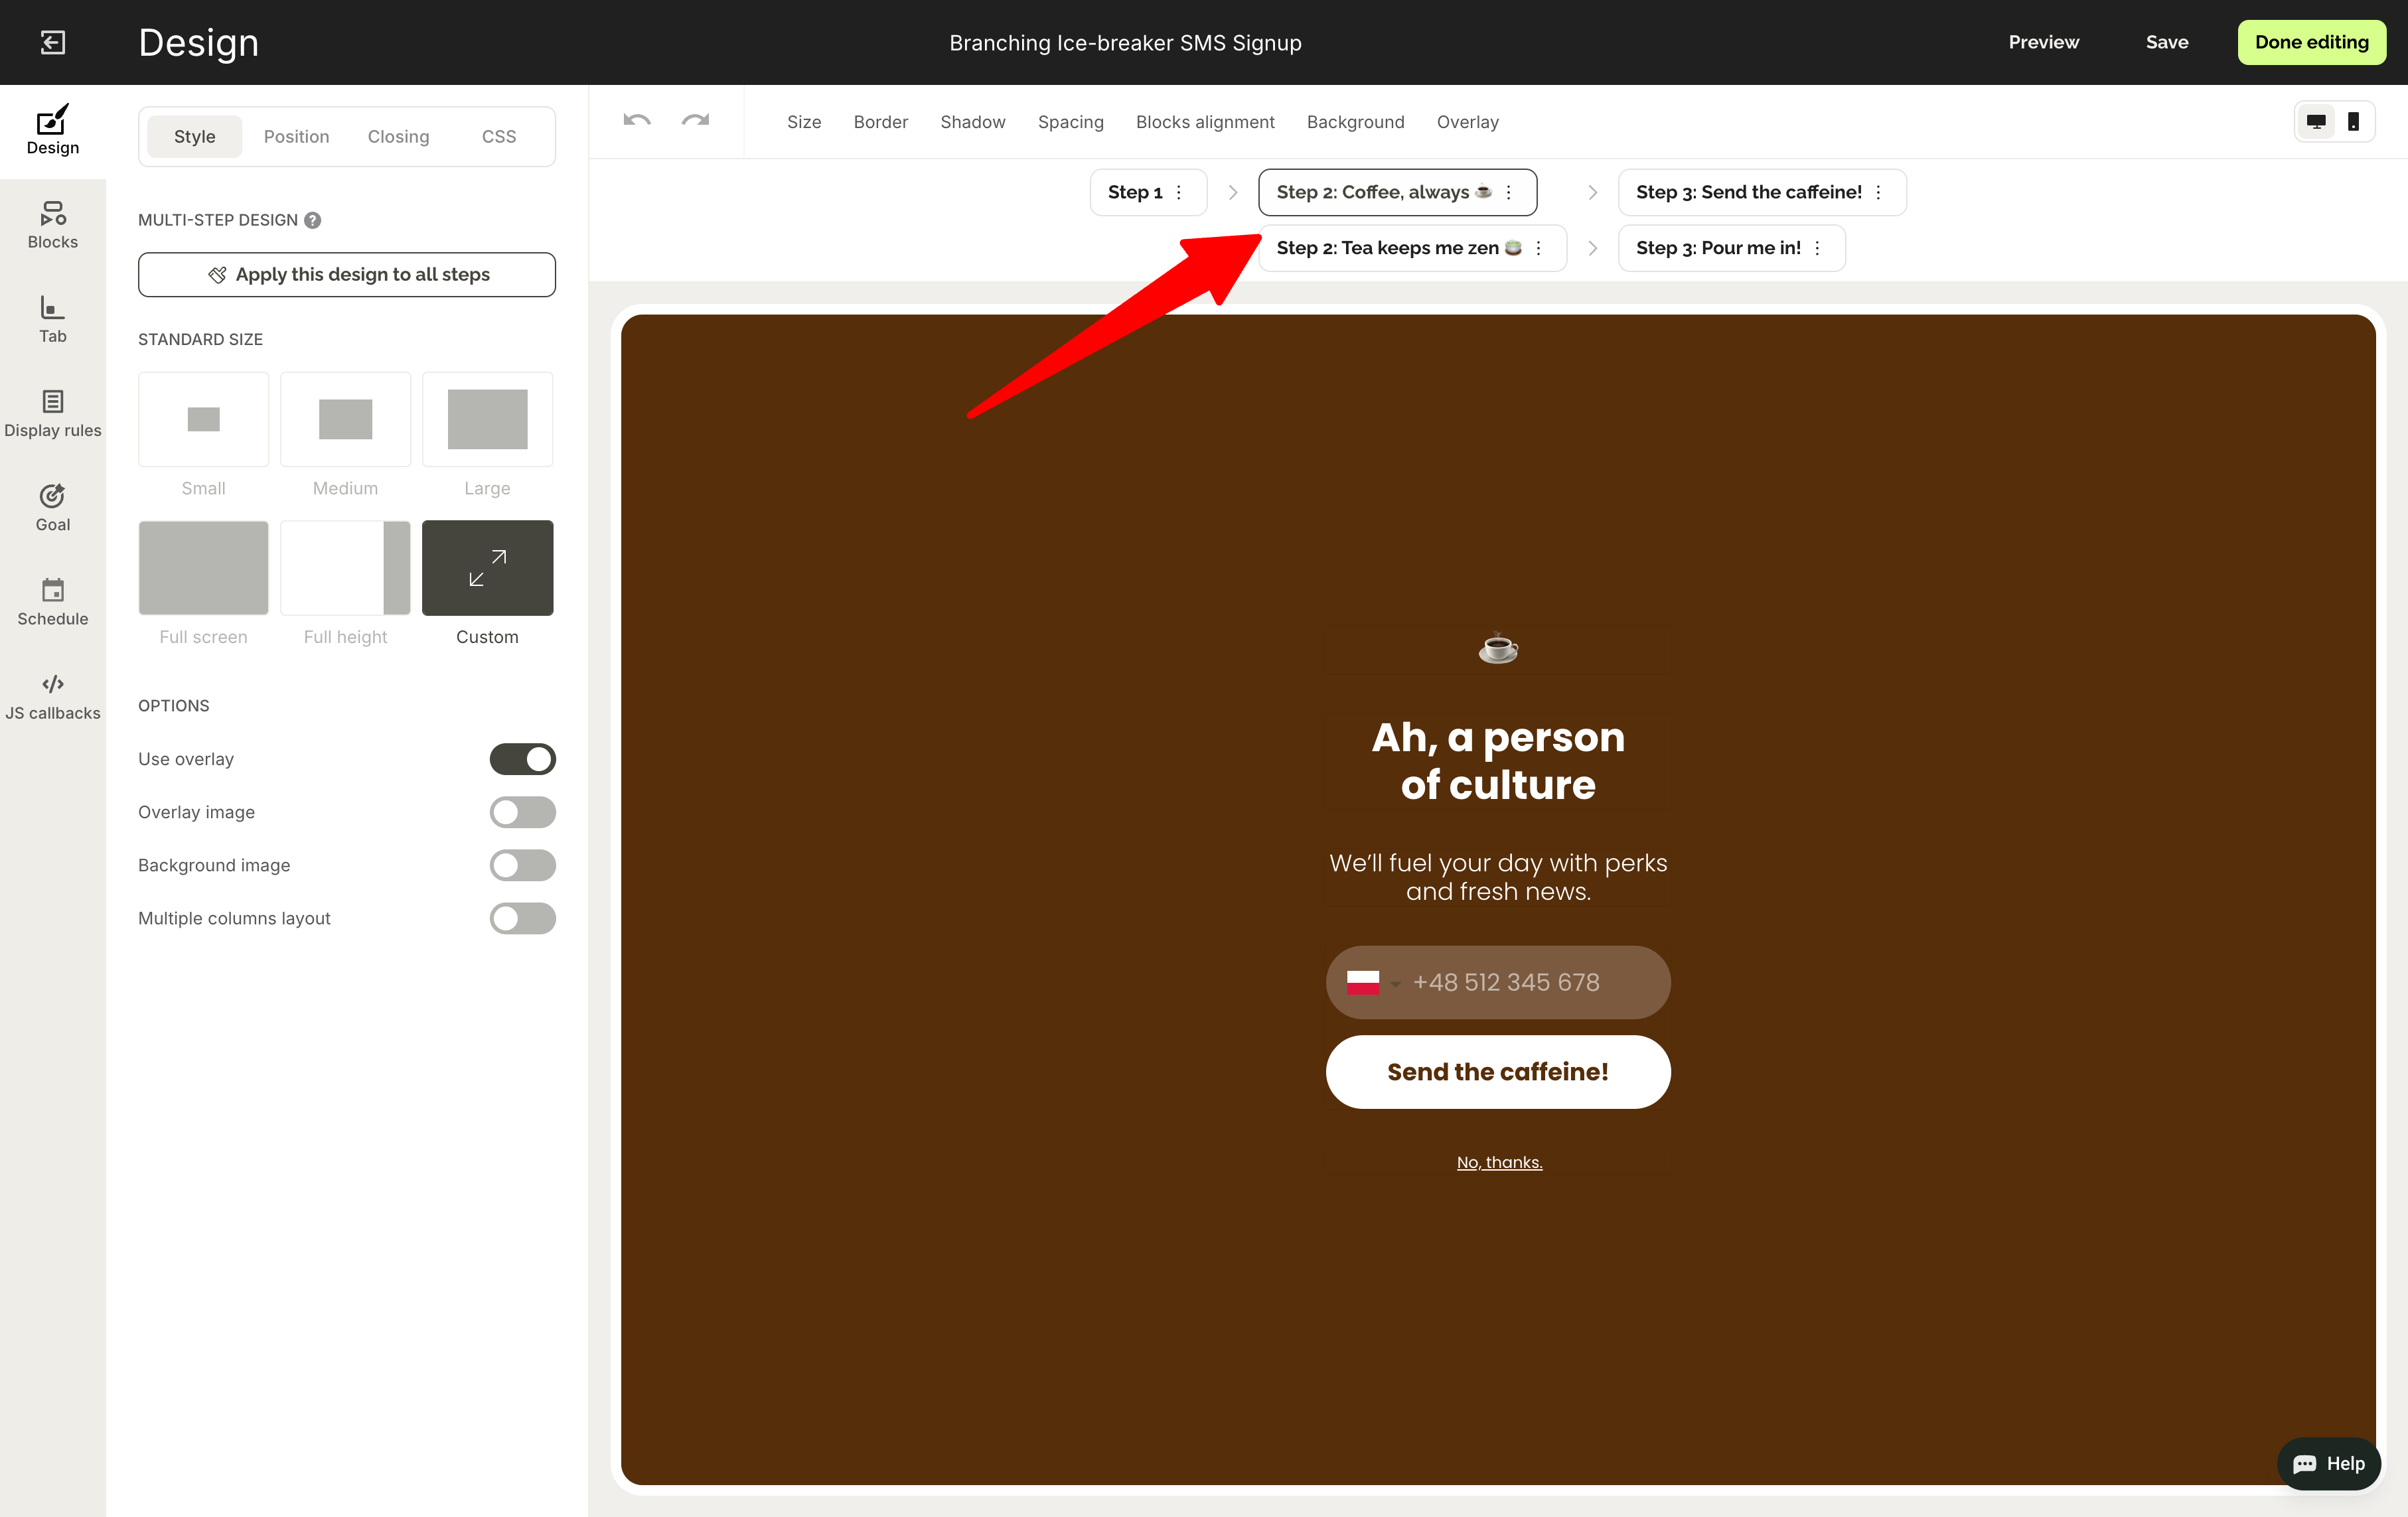The height and width of the screenshot is (1517, 2408).
Task: Switch to the CSS tab
Action: click(x=498, y=136)
